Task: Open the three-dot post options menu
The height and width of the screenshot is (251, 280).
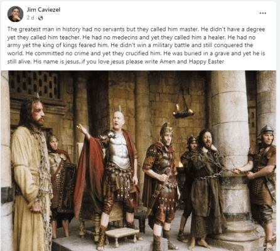Action: (x=262, y=13)
